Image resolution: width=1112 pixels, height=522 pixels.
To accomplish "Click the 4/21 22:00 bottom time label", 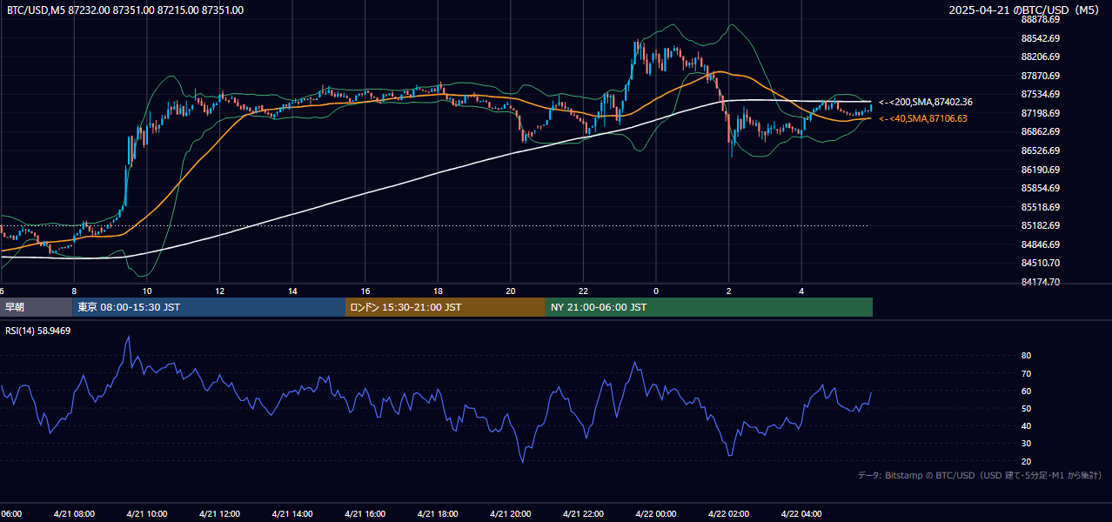I will pyautogui.click(x=583, y=514).
